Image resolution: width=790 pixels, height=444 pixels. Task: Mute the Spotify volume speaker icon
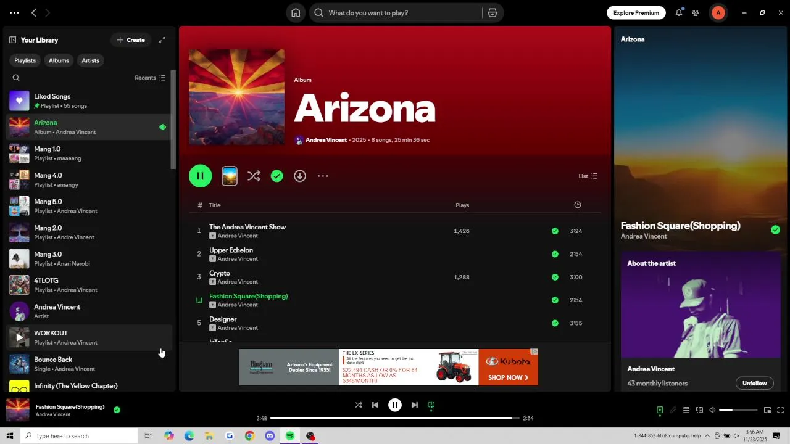point(712,410)
